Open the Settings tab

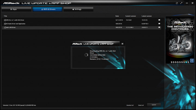(78, 9)
